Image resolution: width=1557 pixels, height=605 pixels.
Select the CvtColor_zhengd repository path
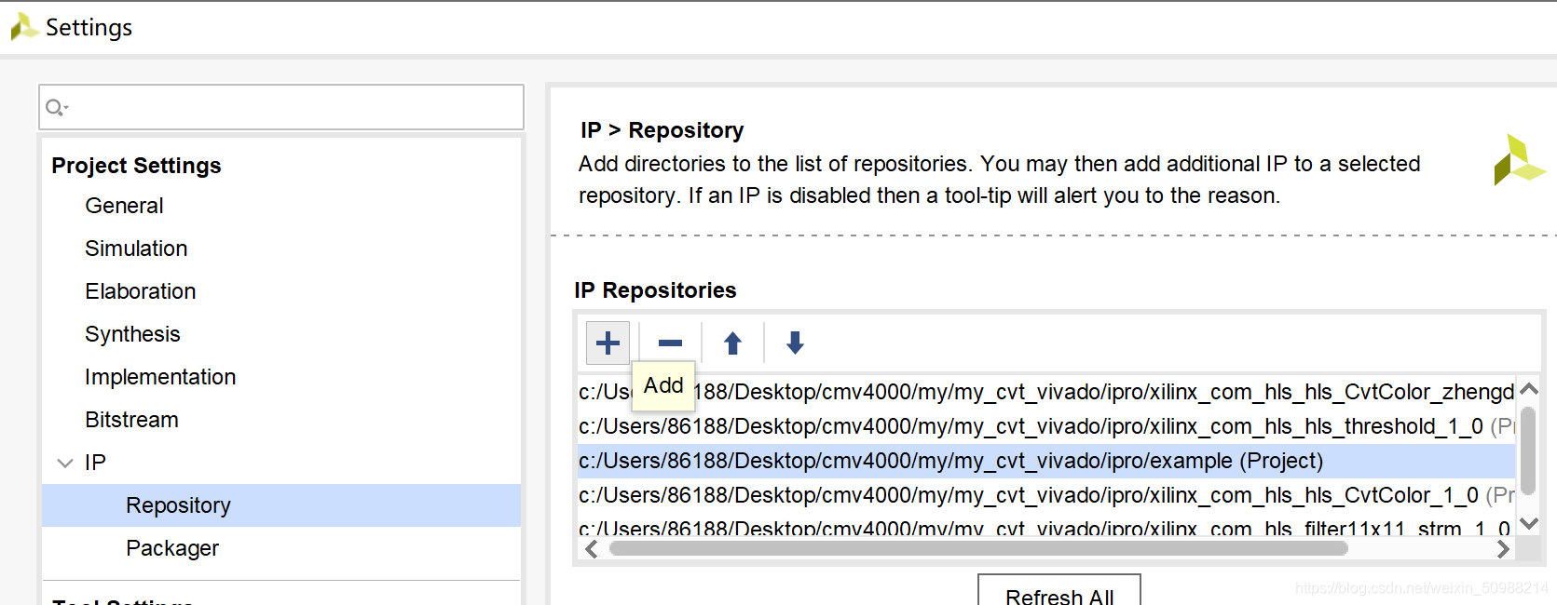coord(1045,392)
